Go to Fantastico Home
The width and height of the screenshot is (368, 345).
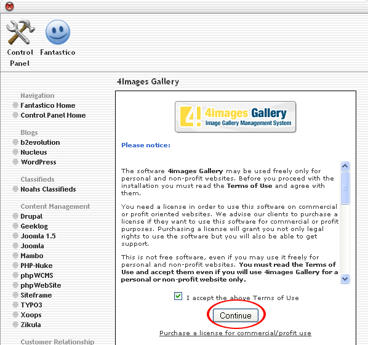[x=48, y=105]
